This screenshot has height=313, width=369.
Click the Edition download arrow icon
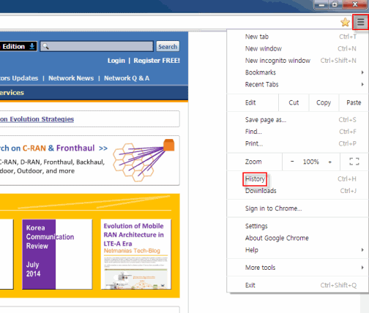point(32,46)
